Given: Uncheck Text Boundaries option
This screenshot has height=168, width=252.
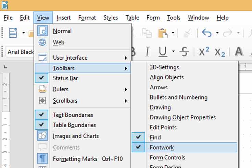Looking at the screenshot, I should pyautogui.click(x=73, y=115).
